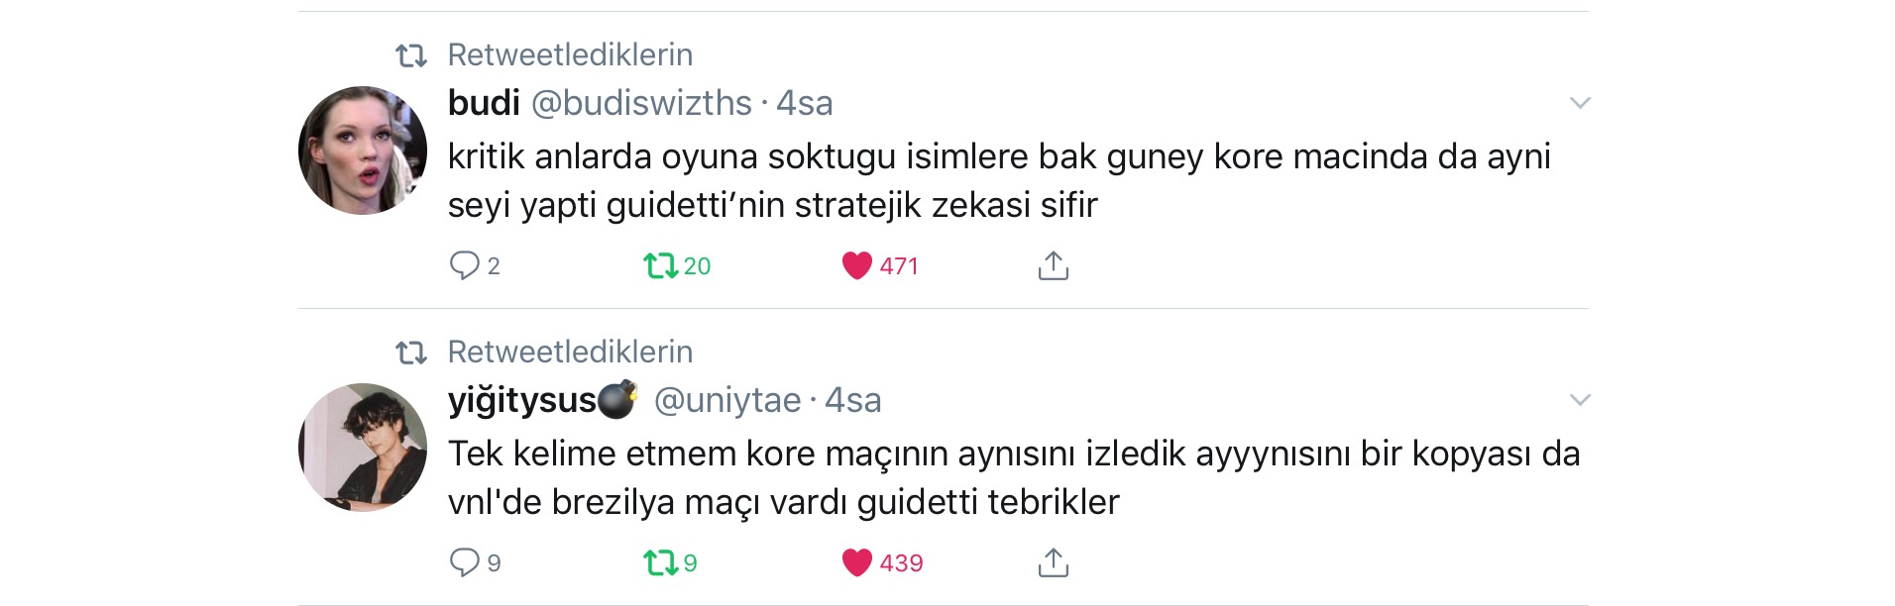Expand options chevron on budi's tweet
1895x606 pixels.
(1580, 103)
